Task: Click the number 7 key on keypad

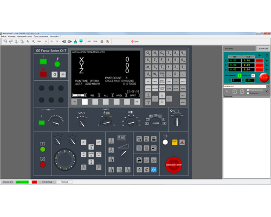Action: click(x=169, y=53)
